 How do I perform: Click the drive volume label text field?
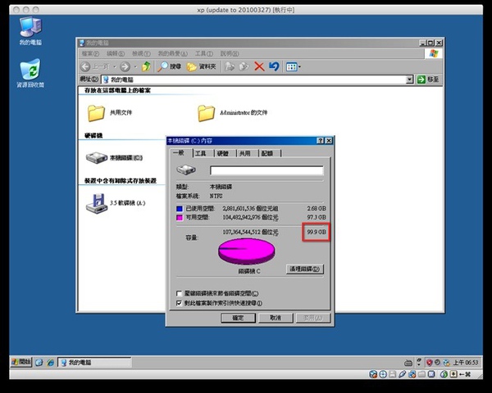point(266,170)
